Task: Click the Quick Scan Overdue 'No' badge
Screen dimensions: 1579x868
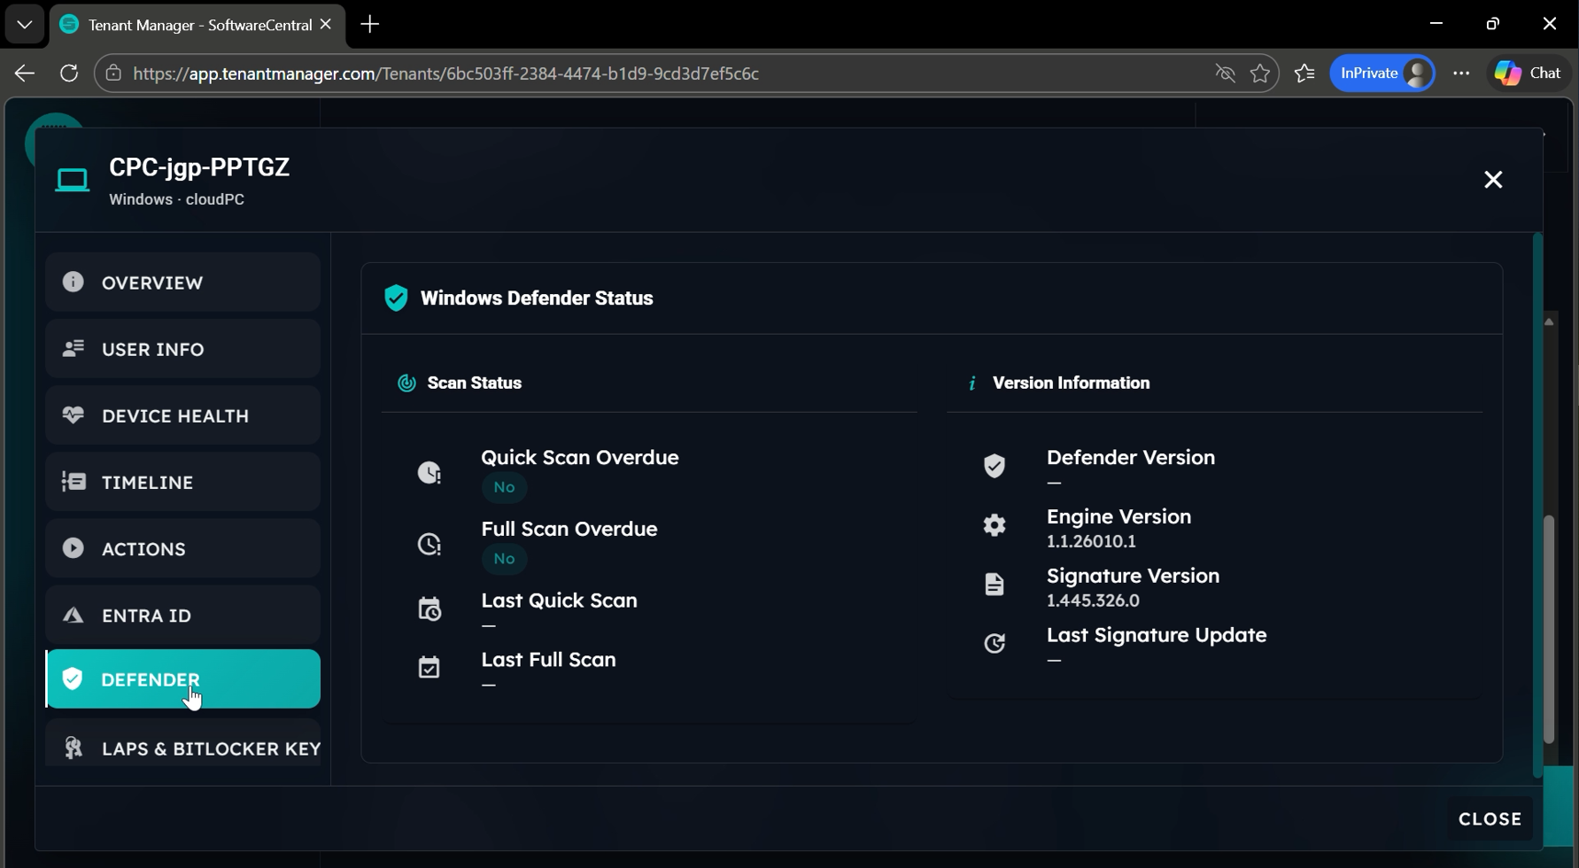Action: [x=504, y=487]
